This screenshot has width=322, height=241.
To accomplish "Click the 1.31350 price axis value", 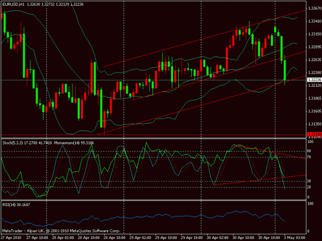I will tap(315, 124).
